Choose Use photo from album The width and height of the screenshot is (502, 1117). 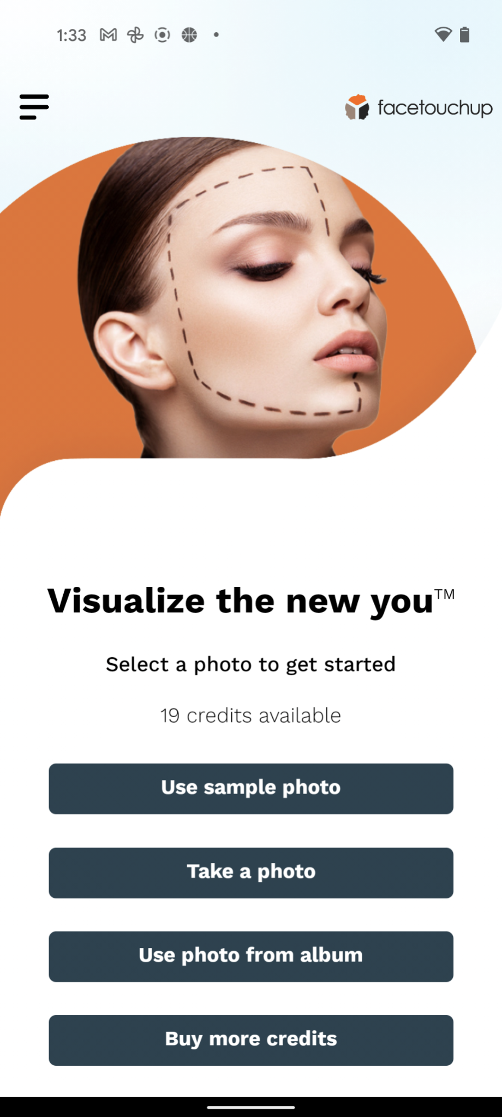[x=251, y=957]
